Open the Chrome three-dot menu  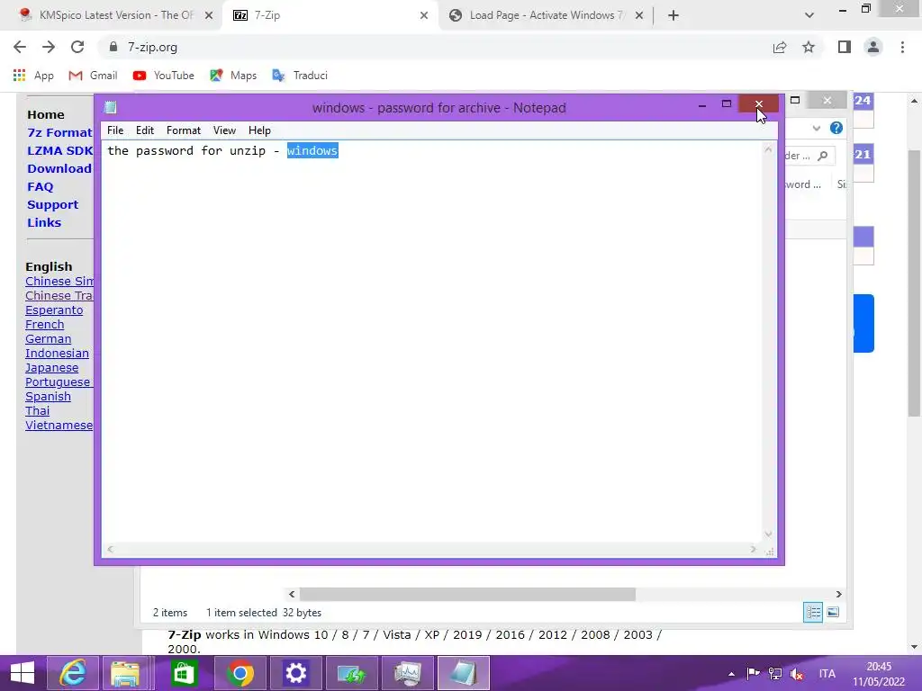(x=902, y=47)
